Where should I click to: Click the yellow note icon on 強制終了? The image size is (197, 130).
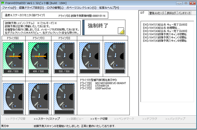(x=121, y=31)
